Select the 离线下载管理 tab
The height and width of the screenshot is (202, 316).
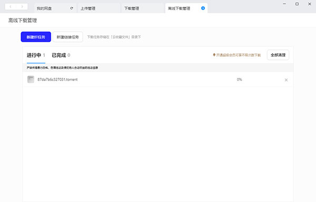coord(186,8)
